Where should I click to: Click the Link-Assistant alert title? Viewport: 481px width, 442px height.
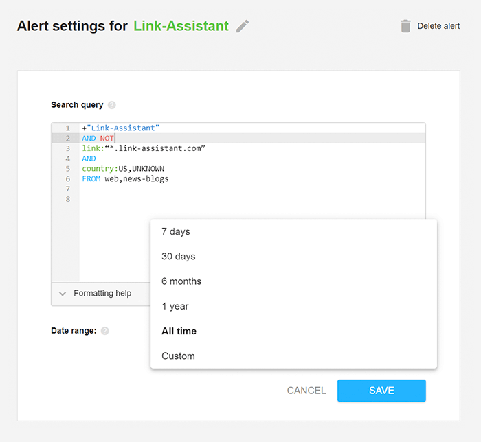(181, 26)
